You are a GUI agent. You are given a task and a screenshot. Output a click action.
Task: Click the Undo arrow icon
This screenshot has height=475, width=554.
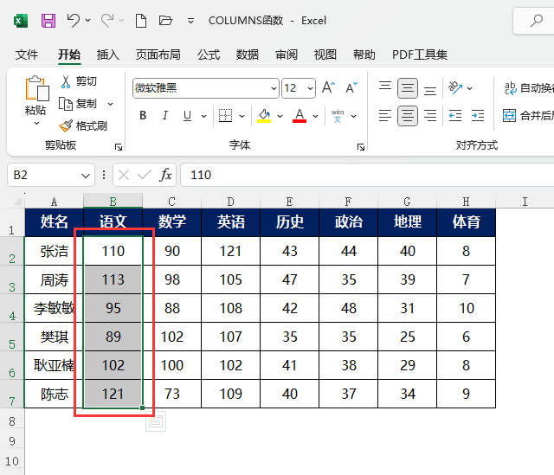coord(73,20)
